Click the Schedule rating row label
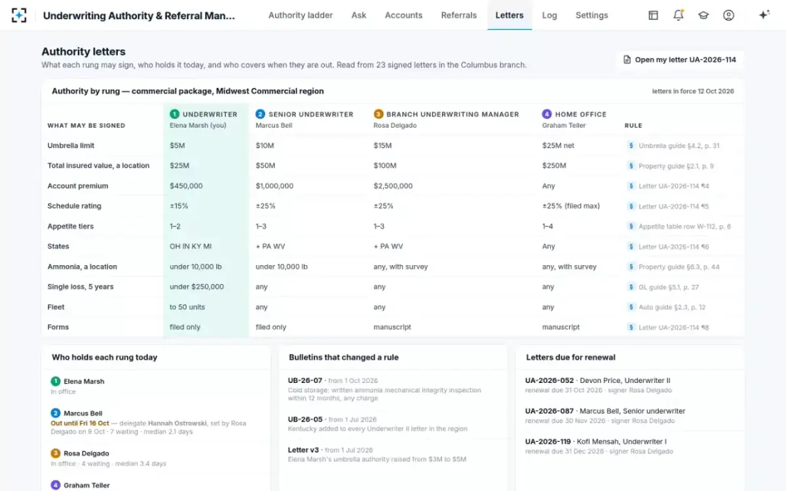Image resolution: width=786 pixels, height=491 pixels. pos(74,206)
